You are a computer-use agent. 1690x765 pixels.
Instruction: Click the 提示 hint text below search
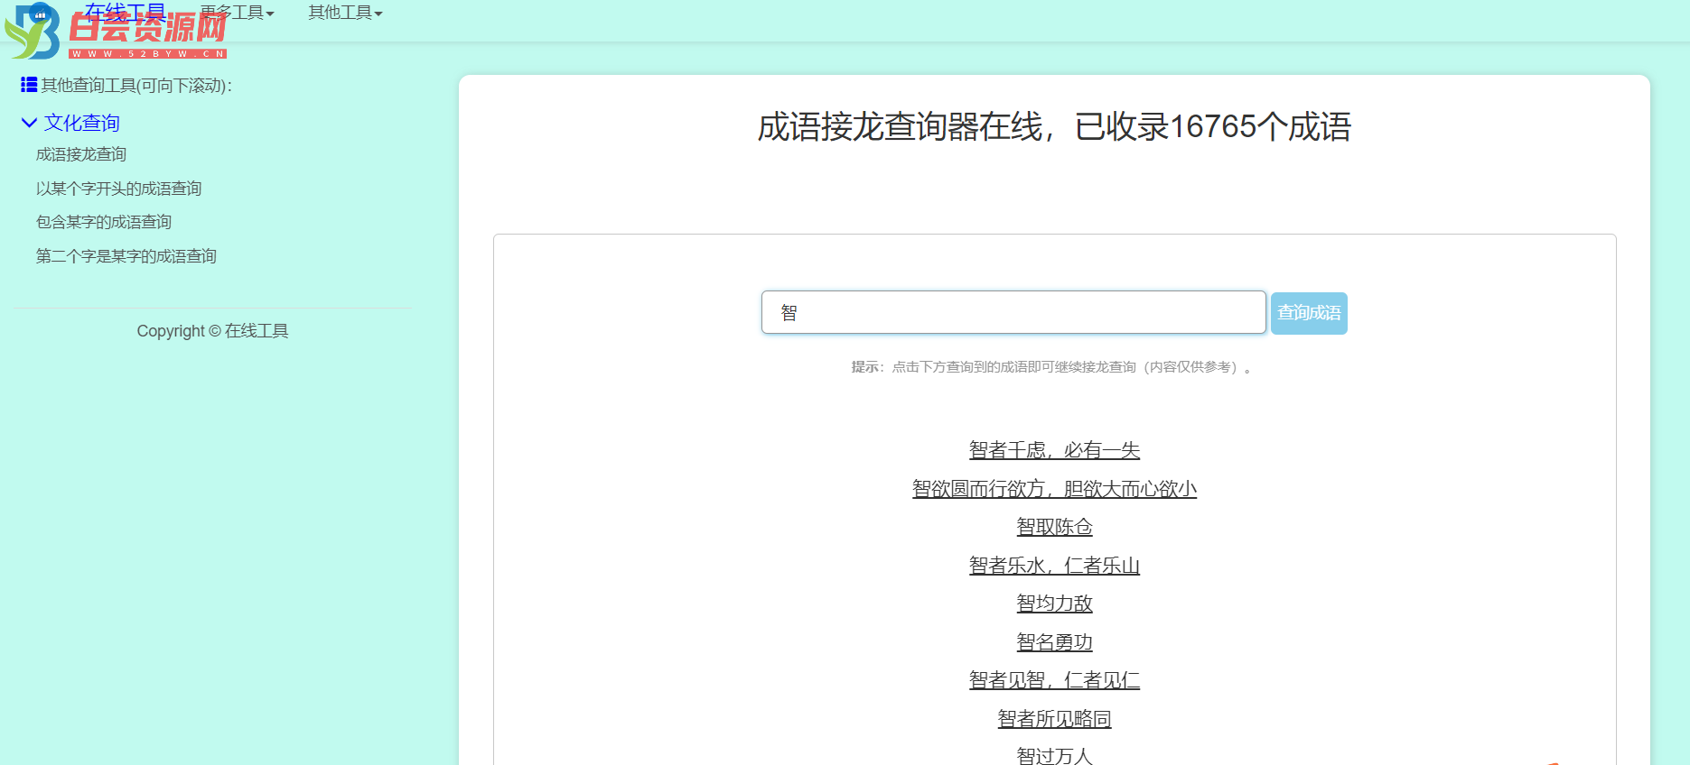point(1050,367)
